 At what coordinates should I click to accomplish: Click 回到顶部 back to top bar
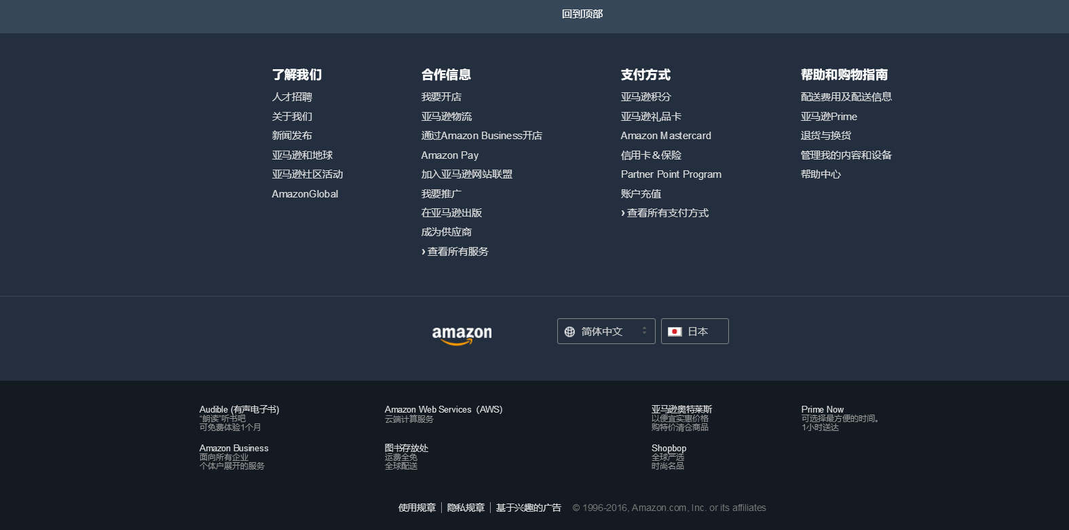tap(534, 16)
